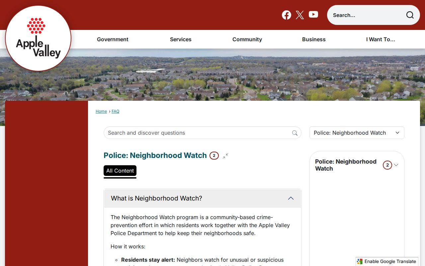The width and height of the screenshot is (425, 266).
Task: Click the Apple Valley logo
Action: click(38, 38)
